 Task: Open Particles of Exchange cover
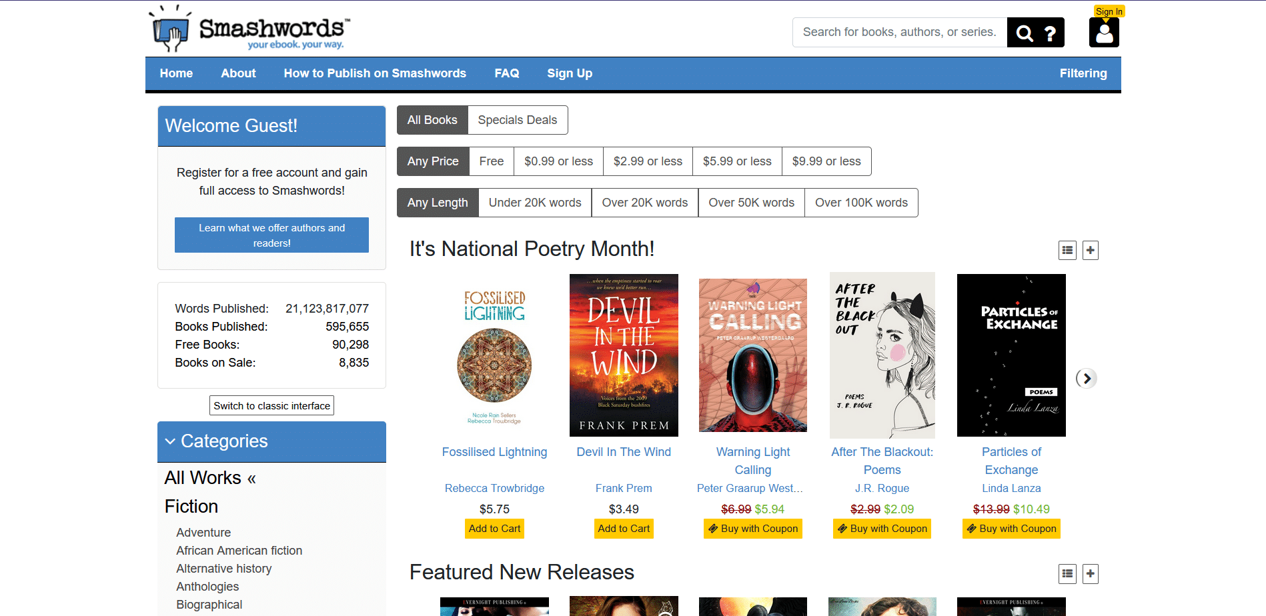click(x=1011, y=355)
